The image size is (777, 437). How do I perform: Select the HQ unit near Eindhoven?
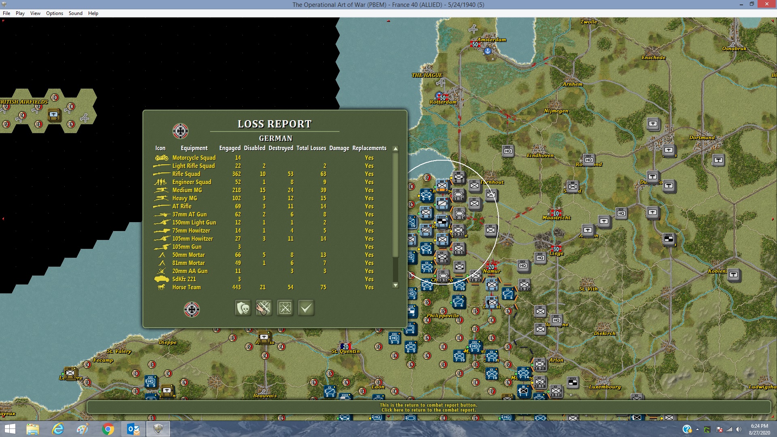(x=508, y=151)
